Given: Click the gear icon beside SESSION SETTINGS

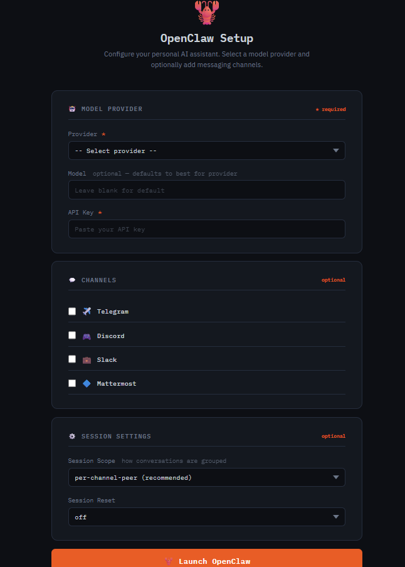Looking at the screenshot, I should point(72,436).
